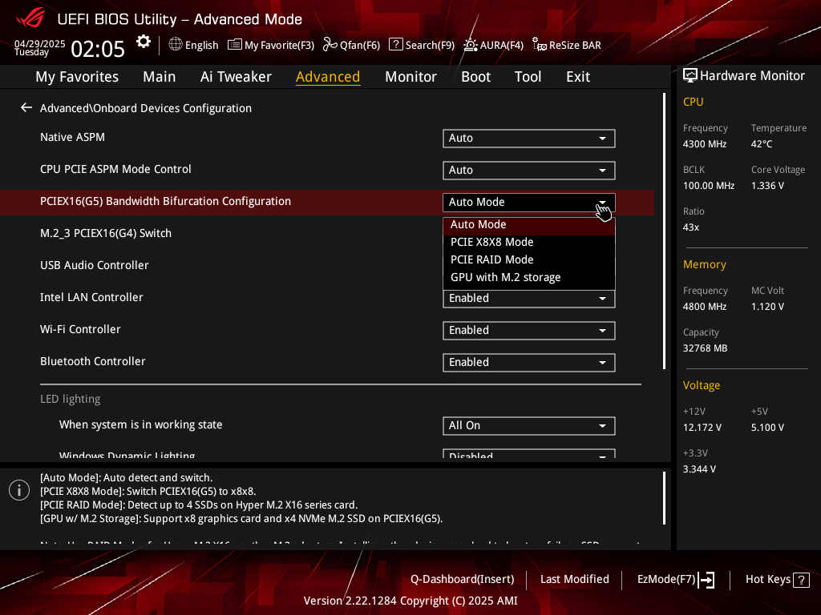The height and width of the screenshot is (615, 821).
Task: Click memory capacity value 32768 MB
Action: [705, 348]
